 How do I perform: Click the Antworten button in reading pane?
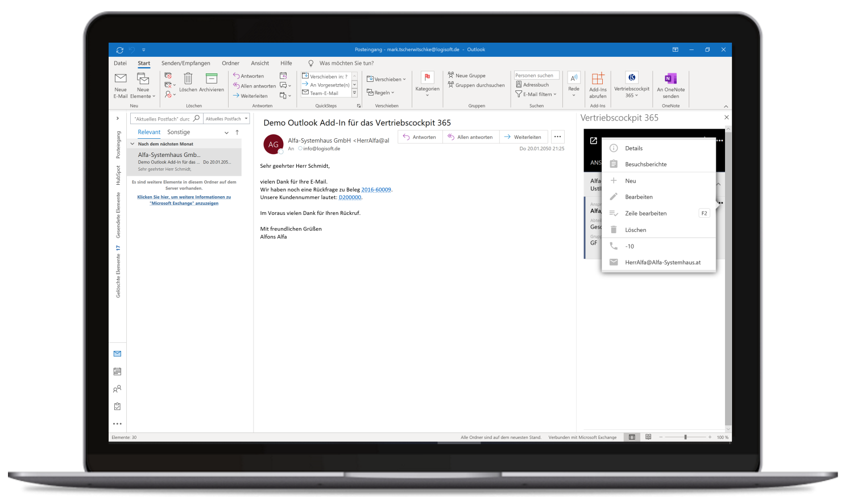pos(420,137)
